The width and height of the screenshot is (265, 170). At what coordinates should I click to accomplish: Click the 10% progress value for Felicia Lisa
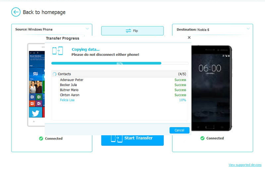(x=182, y=100)
